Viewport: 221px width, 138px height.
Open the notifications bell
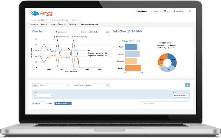point(190,11)
